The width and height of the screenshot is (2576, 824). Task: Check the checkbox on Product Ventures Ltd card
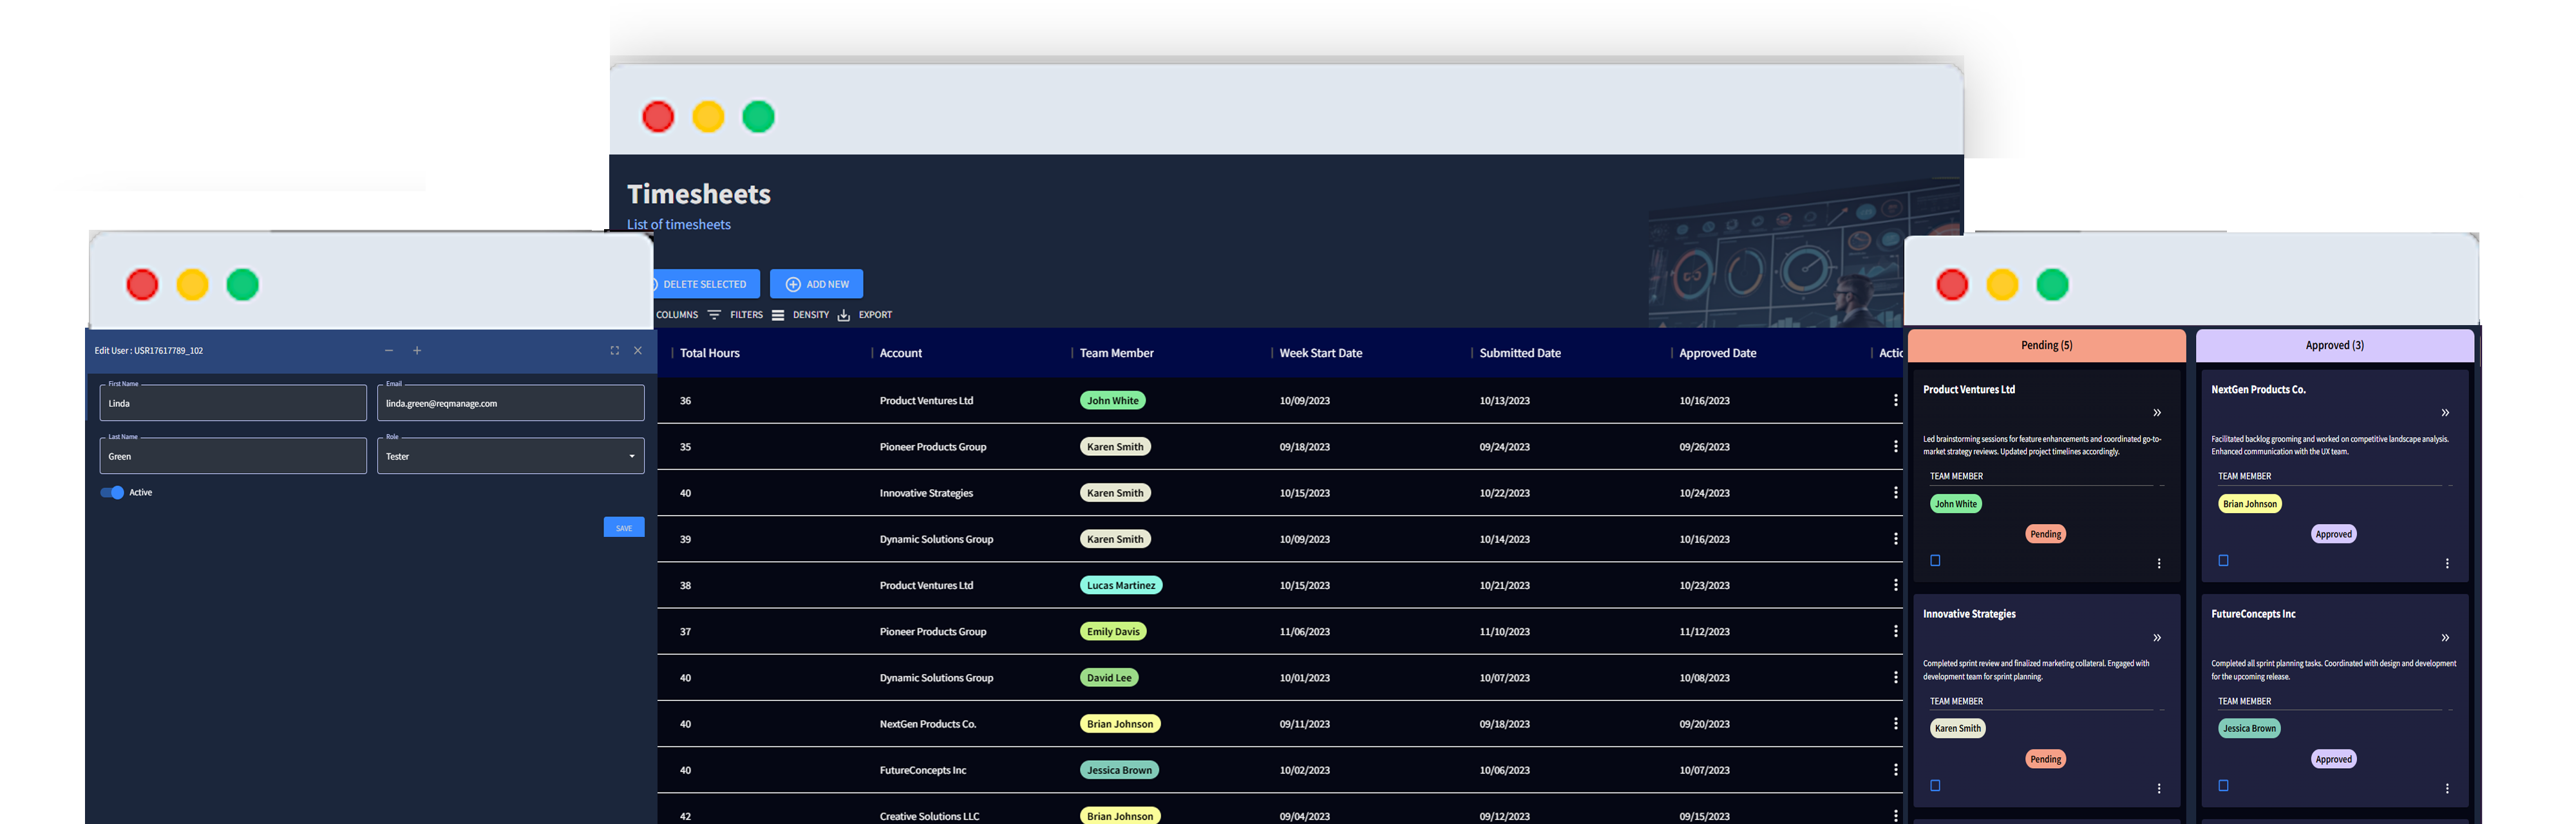[1935, 560]
